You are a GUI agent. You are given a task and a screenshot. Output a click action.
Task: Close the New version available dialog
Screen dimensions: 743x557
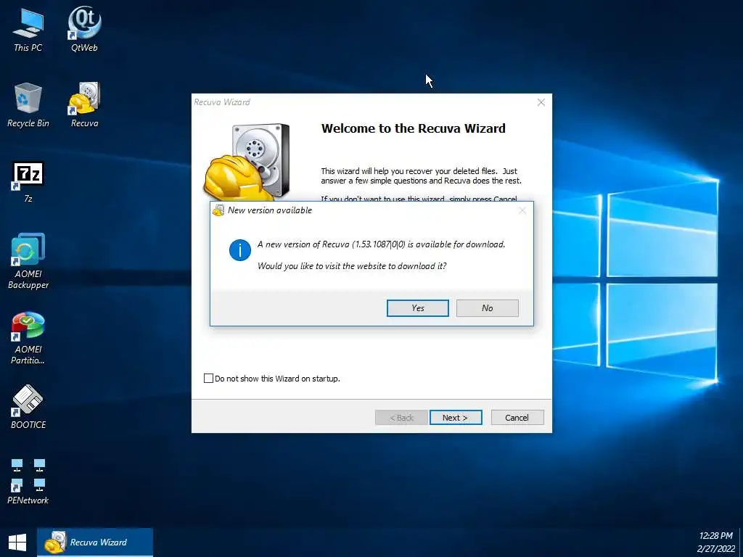click(522, 210)
